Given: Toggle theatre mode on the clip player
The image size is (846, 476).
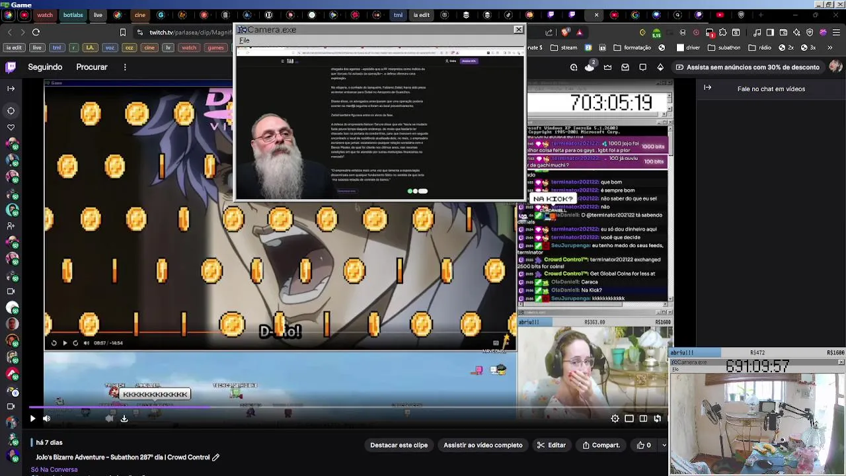Looking at the screenshot, I should [629, 418].
